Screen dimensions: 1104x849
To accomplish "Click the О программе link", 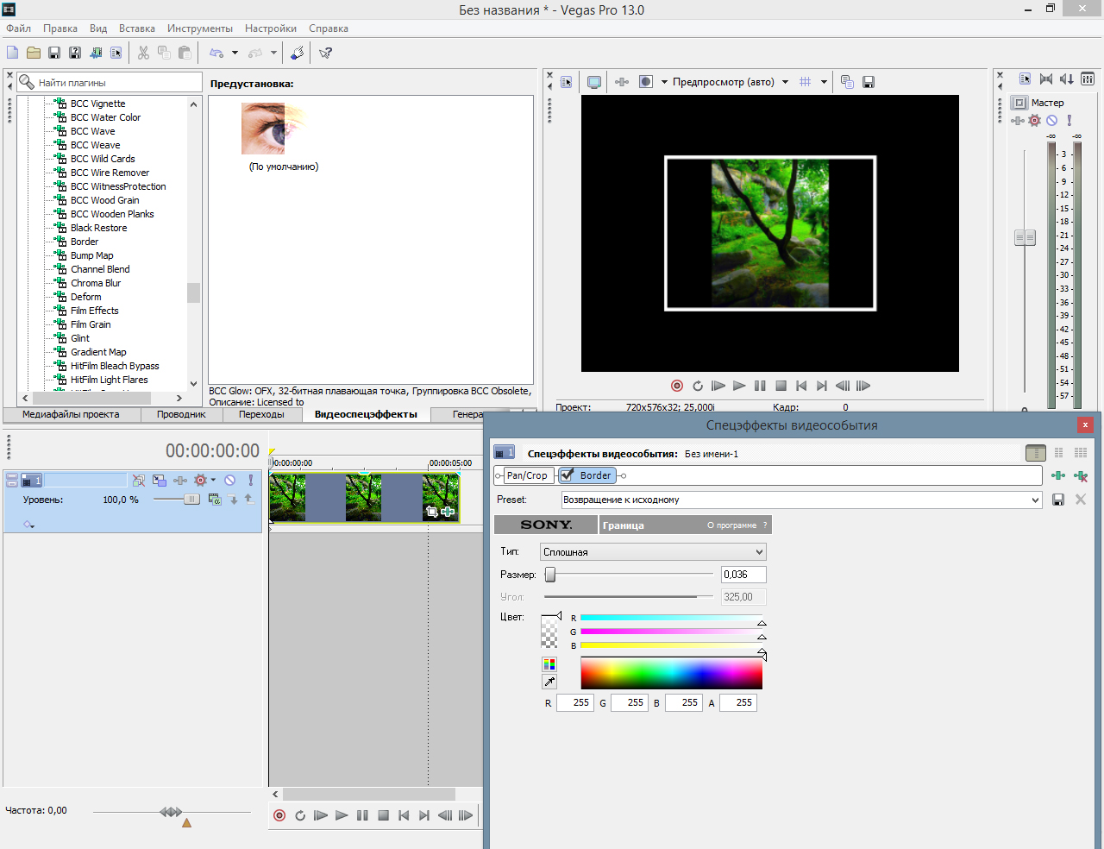I will point(731,525).
